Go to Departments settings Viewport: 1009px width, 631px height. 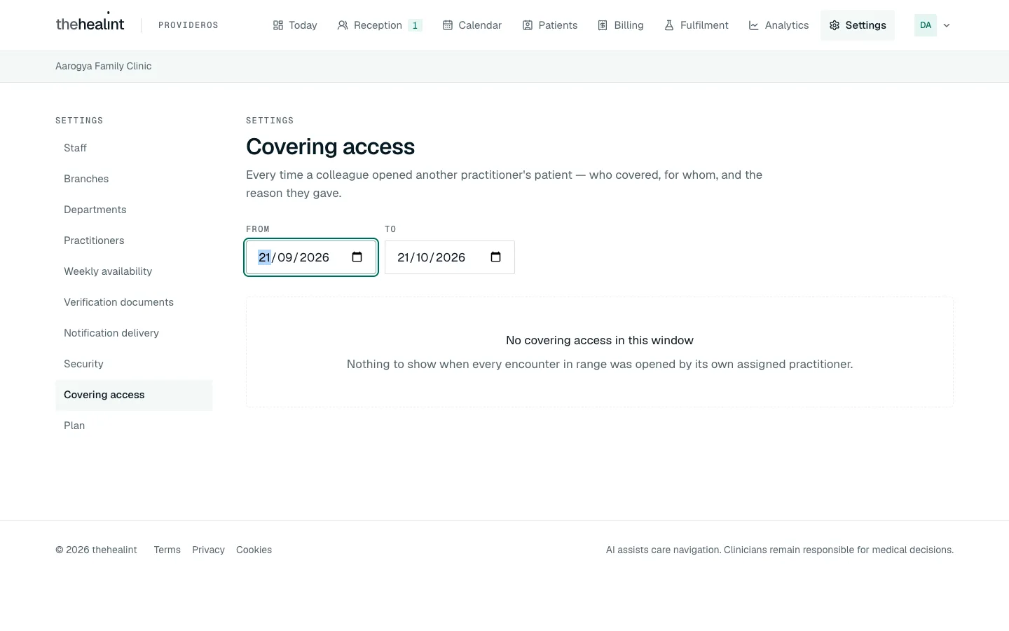134,210
